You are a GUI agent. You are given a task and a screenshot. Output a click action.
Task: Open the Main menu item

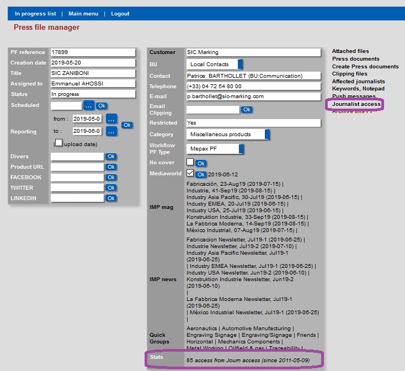pos(83,14)
